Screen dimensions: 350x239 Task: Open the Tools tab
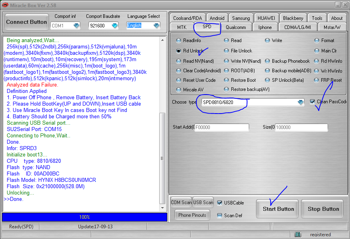pyautogui.click(x=317, y=18)
